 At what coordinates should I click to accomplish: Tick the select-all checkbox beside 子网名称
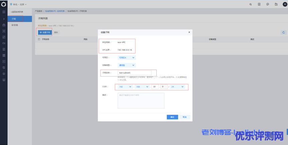tap(39, 39)
